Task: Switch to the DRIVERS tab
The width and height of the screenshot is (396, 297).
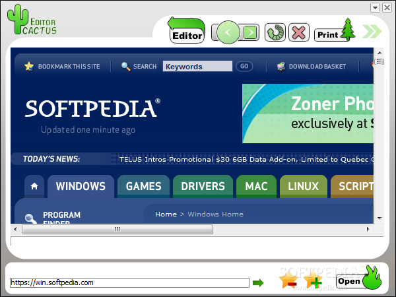Action: click(203, 186)
